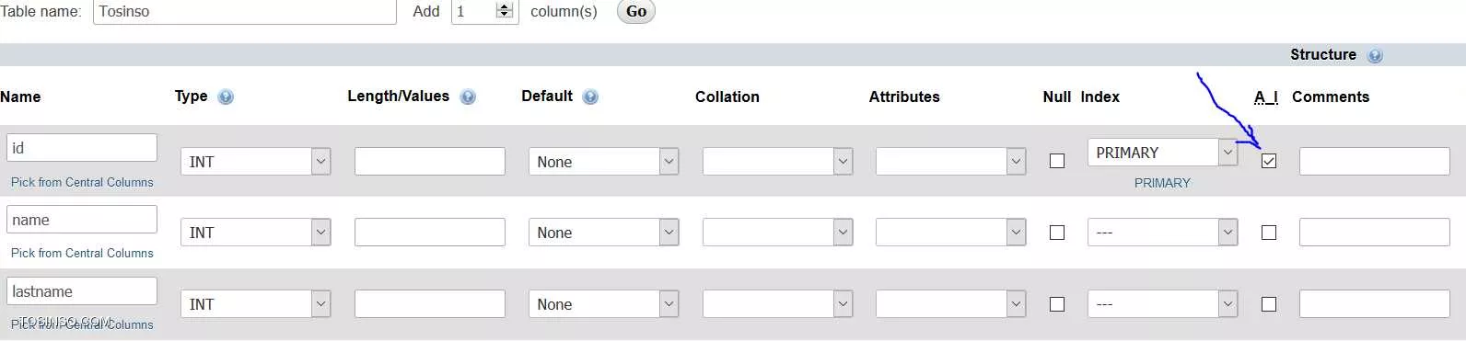This screenshot has height=341, width=1466.
Task: Pick from Central Columns under id
Action: pyautogui.click(x=82, y=182)
